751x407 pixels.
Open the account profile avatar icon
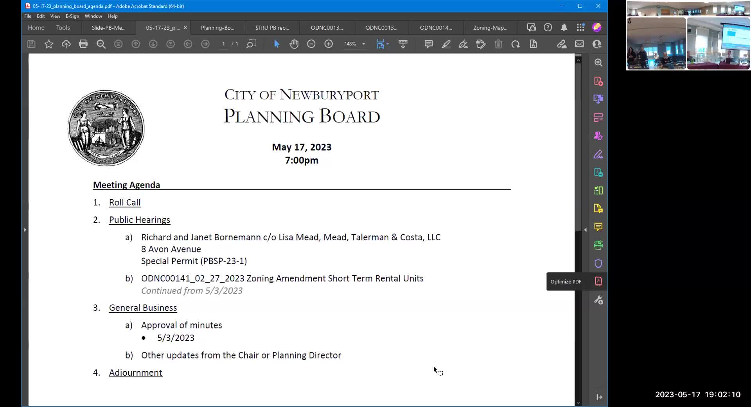coord(597,27)
